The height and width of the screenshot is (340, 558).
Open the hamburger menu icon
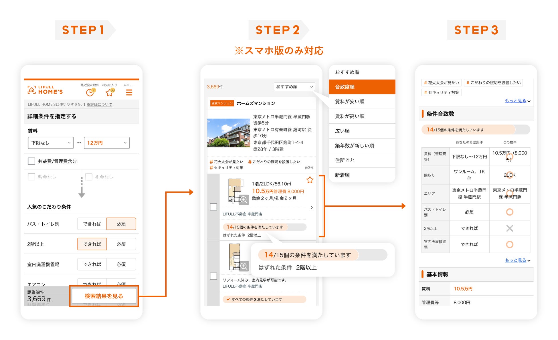pyautogui.click(x=129, y=92)
